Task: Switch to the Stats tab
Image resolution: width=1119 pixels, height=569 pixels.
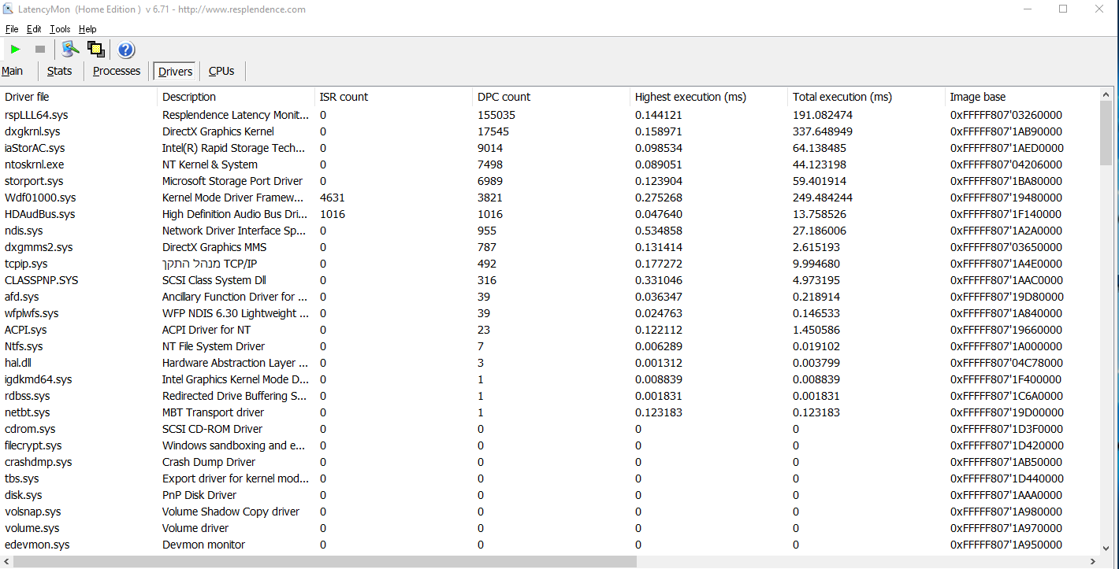Action: click(x=59, y=71)
